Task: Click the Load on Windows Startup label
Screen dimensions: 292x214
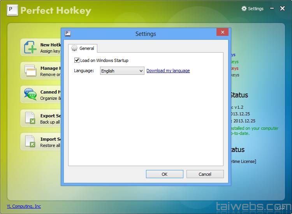Action: click(104, 60)
